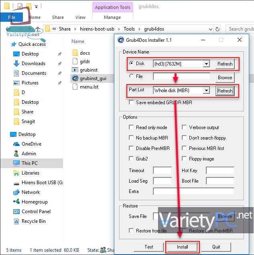Check Don't search floppy
Image resolution: width=254 pixels, height=255 pixels.
click(x=184, y=138)
